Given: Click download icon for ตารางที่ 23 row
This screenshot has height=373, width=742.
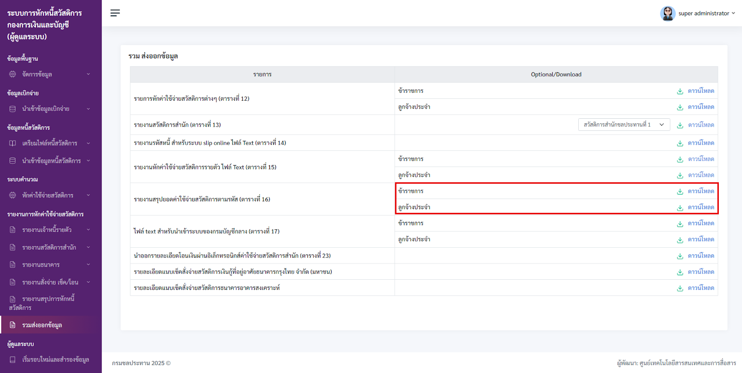Looking at the screenshot, I should point(680,256).
